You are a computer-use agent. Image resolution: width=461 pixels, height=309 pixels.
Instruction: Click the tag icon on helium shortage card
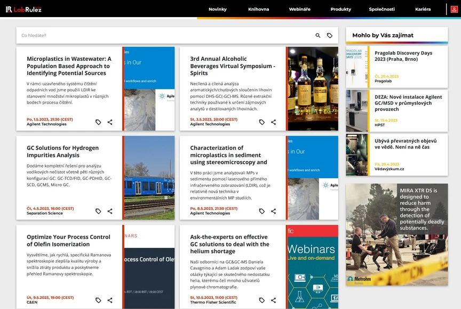261,300
